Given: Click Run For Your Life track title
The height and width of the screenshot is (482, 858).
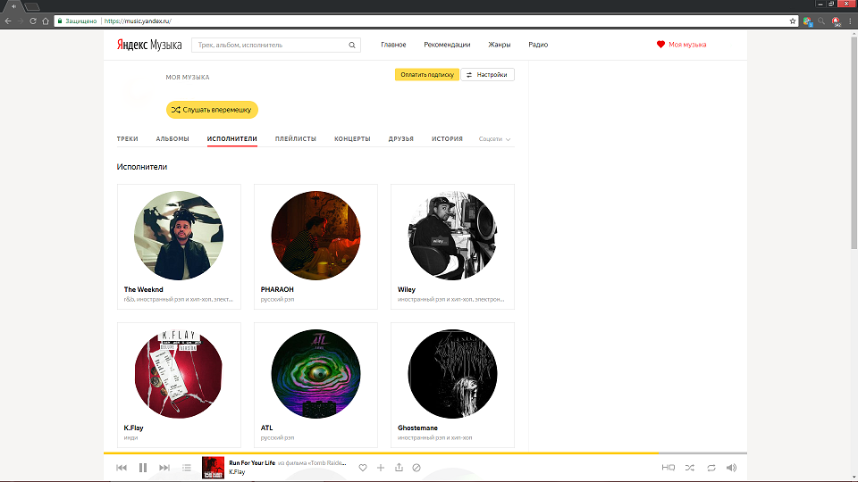Looking at the screenshot, I should 252,463.
